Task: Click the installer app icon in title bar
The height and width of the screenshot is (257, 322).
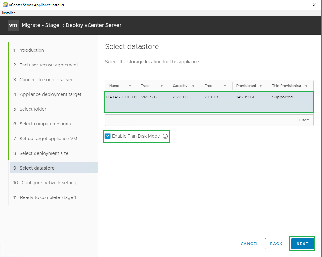Action: click(x=5, y=5)
